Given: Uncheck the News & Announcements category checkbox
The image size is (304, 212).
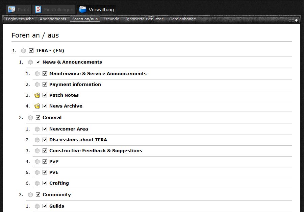Looking at the screenshot, I should click(x=38, y=62).
